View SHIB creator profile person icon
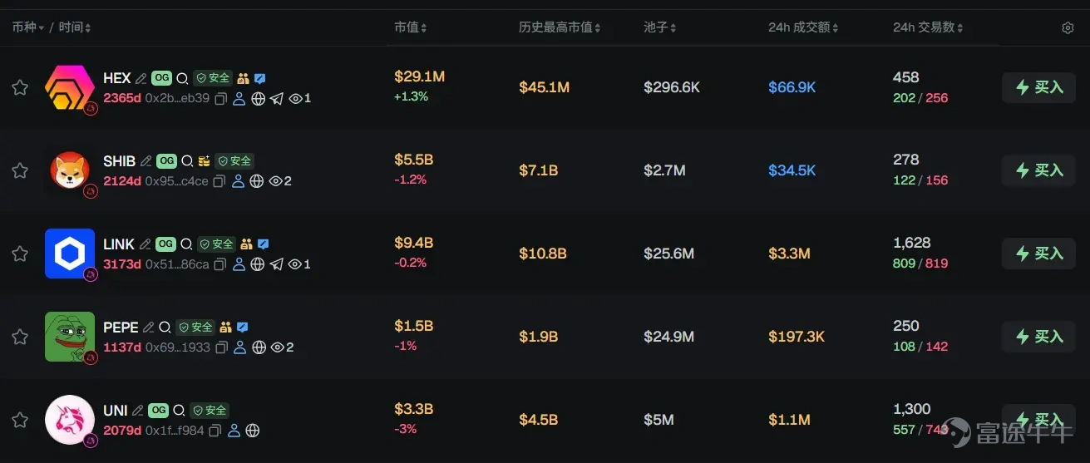The width and height of the screenshot is (1090, 463). click(238, 181)
